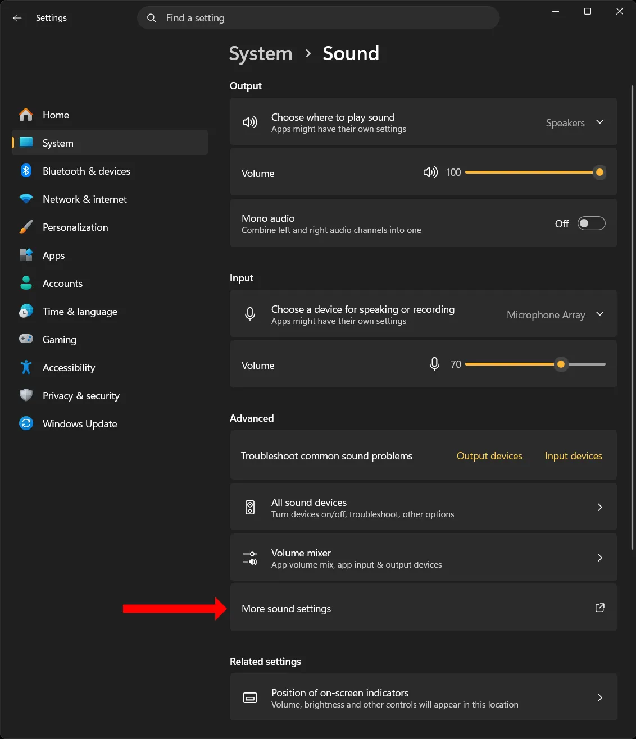
Task: Click the Volume mixer sliders icon
Action: 250,558
